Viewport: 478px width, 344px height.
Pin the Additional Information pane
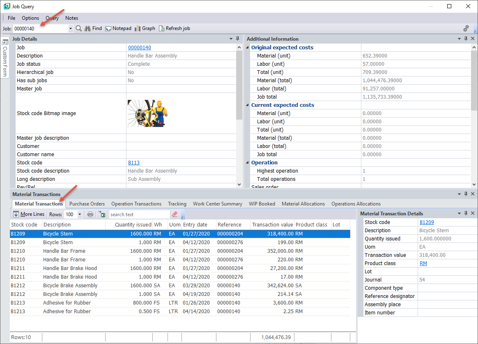(x=466, y=39)
